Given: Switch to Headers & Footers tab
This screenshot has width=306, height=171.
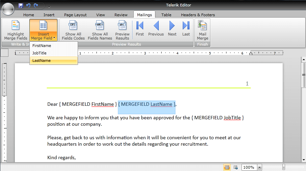Looking at the screenshot, I should tap(198, 15).
